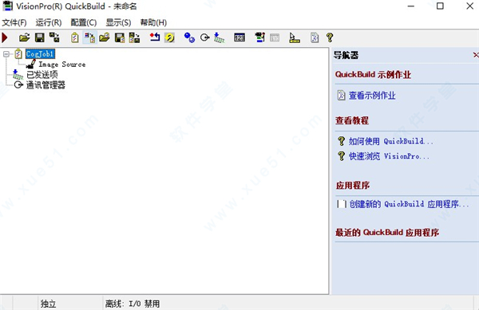
Task: Click the 导航器 panel title
Action: [346, 55]
